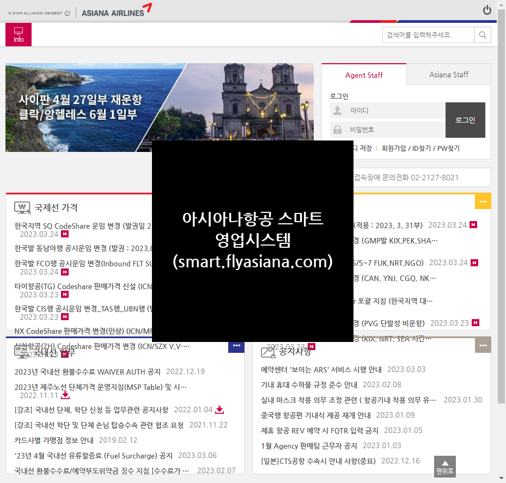Download attachment icon dated 2022.11.11
506x483 pixels.
pyautogui.click(x=65, y=395)
